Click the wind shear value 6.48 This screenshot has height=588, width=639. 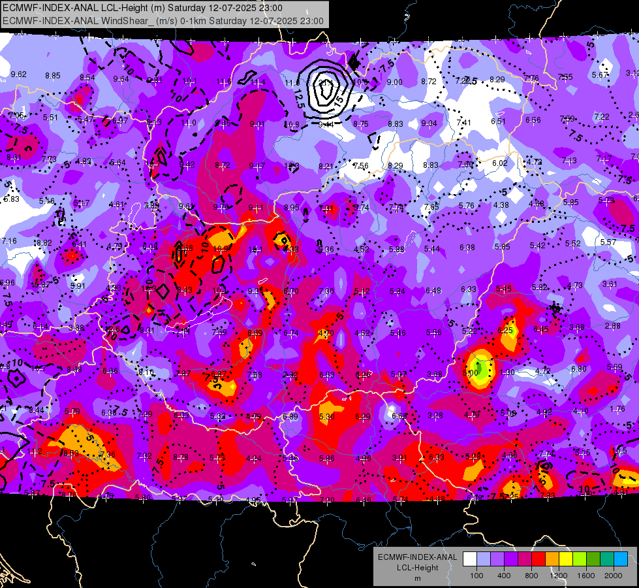tap(433, 291)
